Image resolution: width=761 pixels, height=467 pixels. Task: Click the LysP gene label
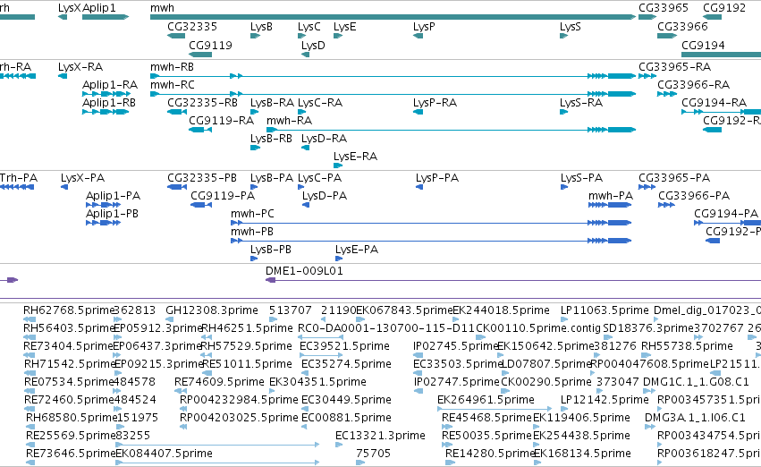424,27
